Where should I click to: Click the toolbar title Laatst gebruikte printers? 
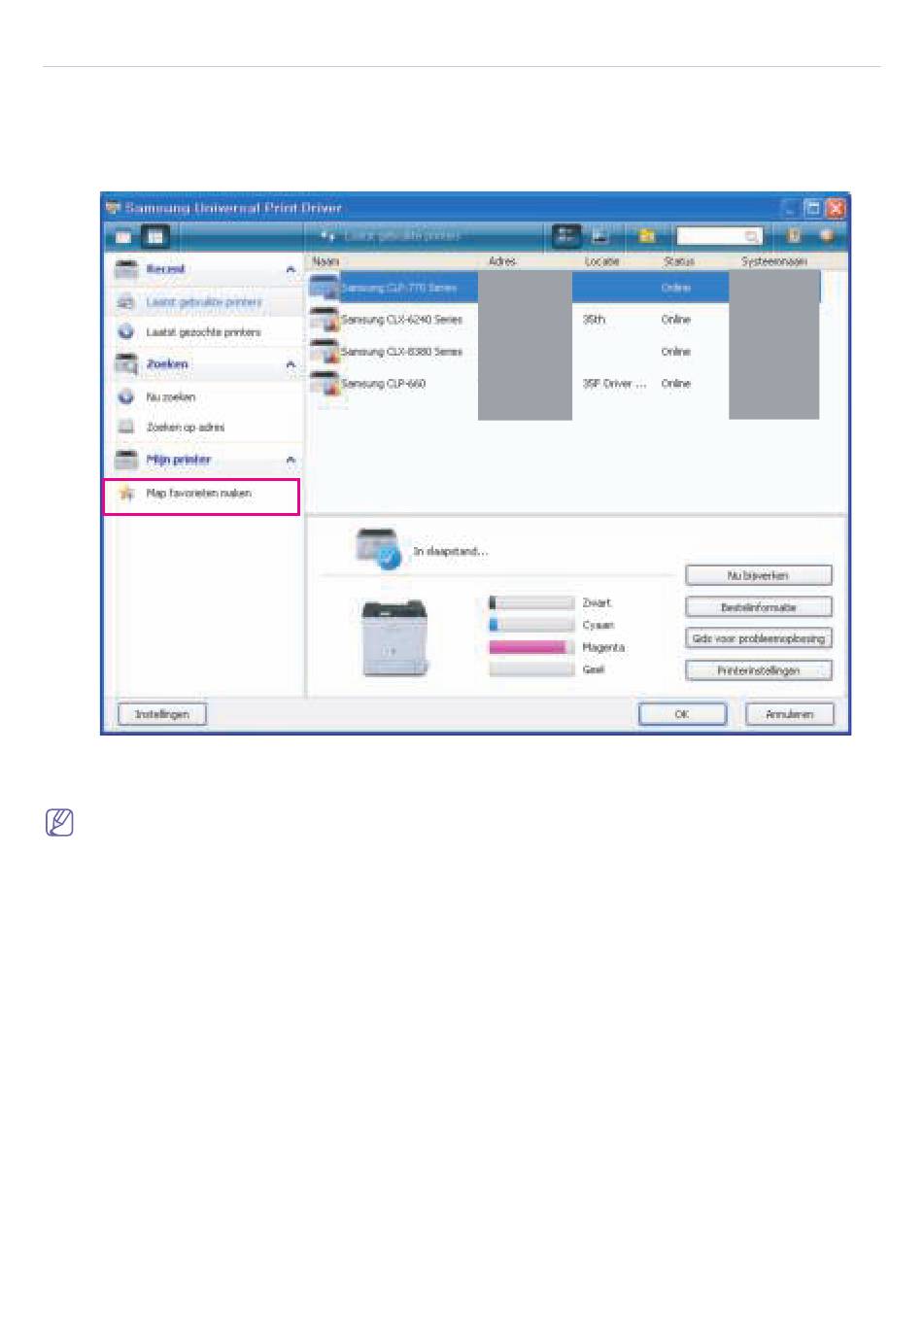click(x=402, y=235)
